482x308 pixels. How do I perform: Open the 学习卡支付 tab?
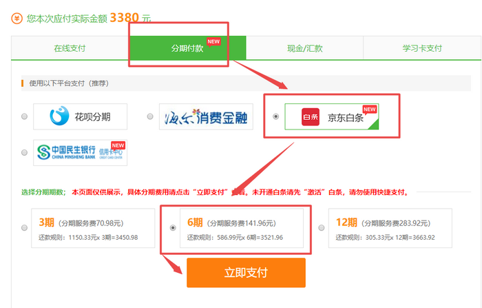pyautogui.click(x=422, y=49)
